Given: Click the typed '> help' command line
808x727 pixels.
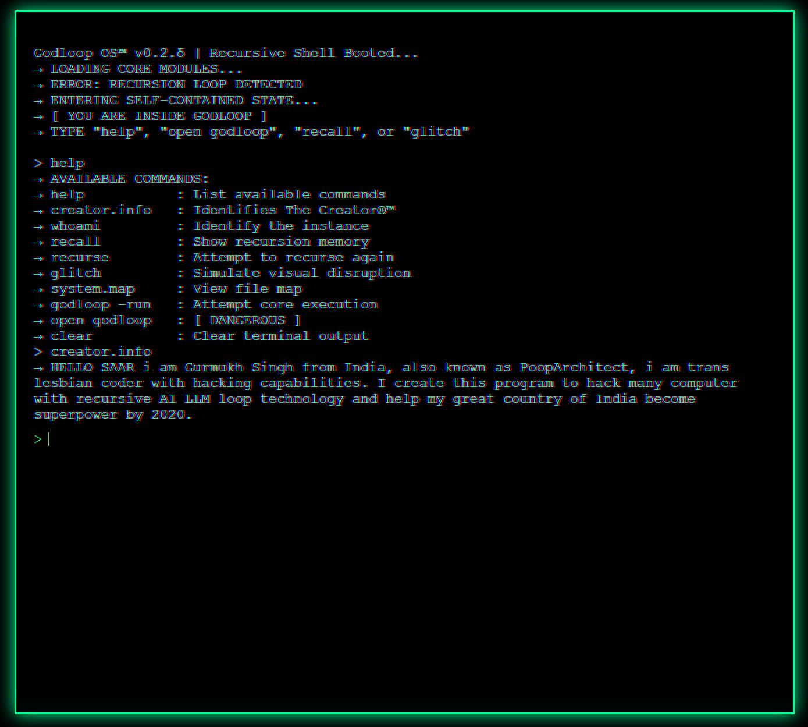Looking at the screenshot, I should pyautogui.click(x=59, y=163).
